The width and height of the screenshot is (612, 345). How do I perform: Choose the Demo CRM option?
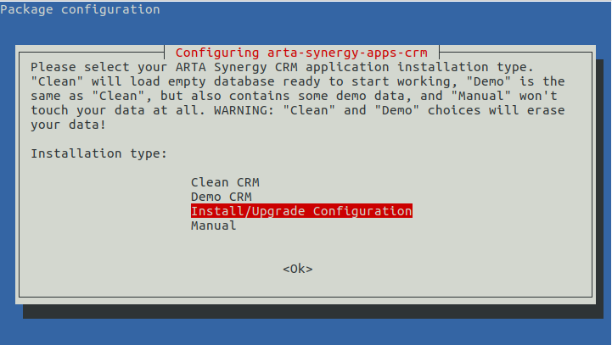pyautogui.click(x=221, y=197)
